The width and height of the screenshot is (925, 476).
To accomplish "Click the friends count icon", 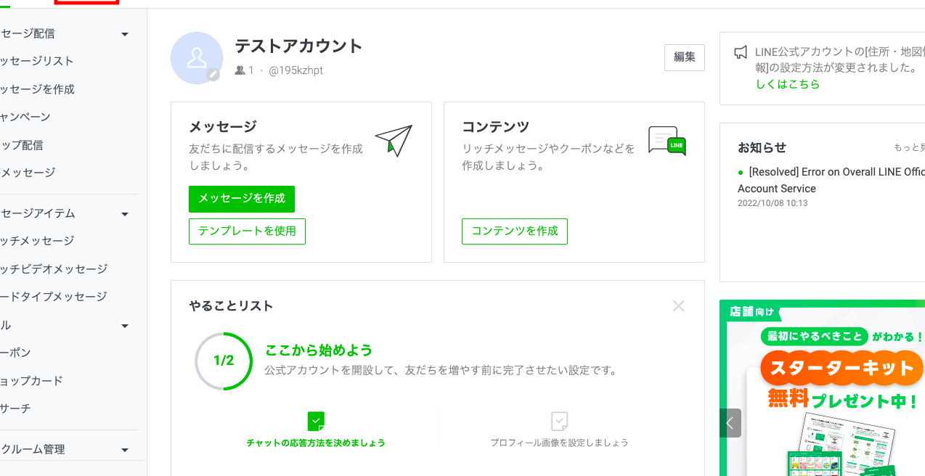I will (240, 70).
